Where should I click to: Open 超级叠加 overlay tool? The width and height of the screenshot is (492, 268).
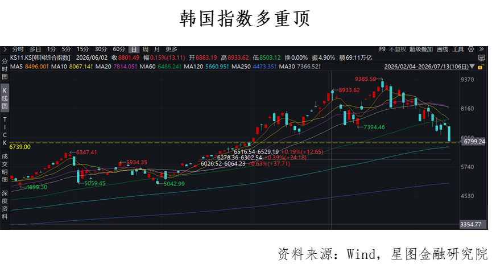pyautogui.click(x=421, y=50)
